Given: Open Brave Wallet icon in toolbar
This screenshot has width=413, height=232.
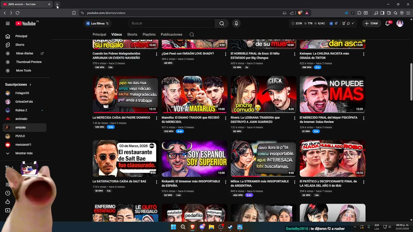Looking at the screenshot, I should 389,13.
